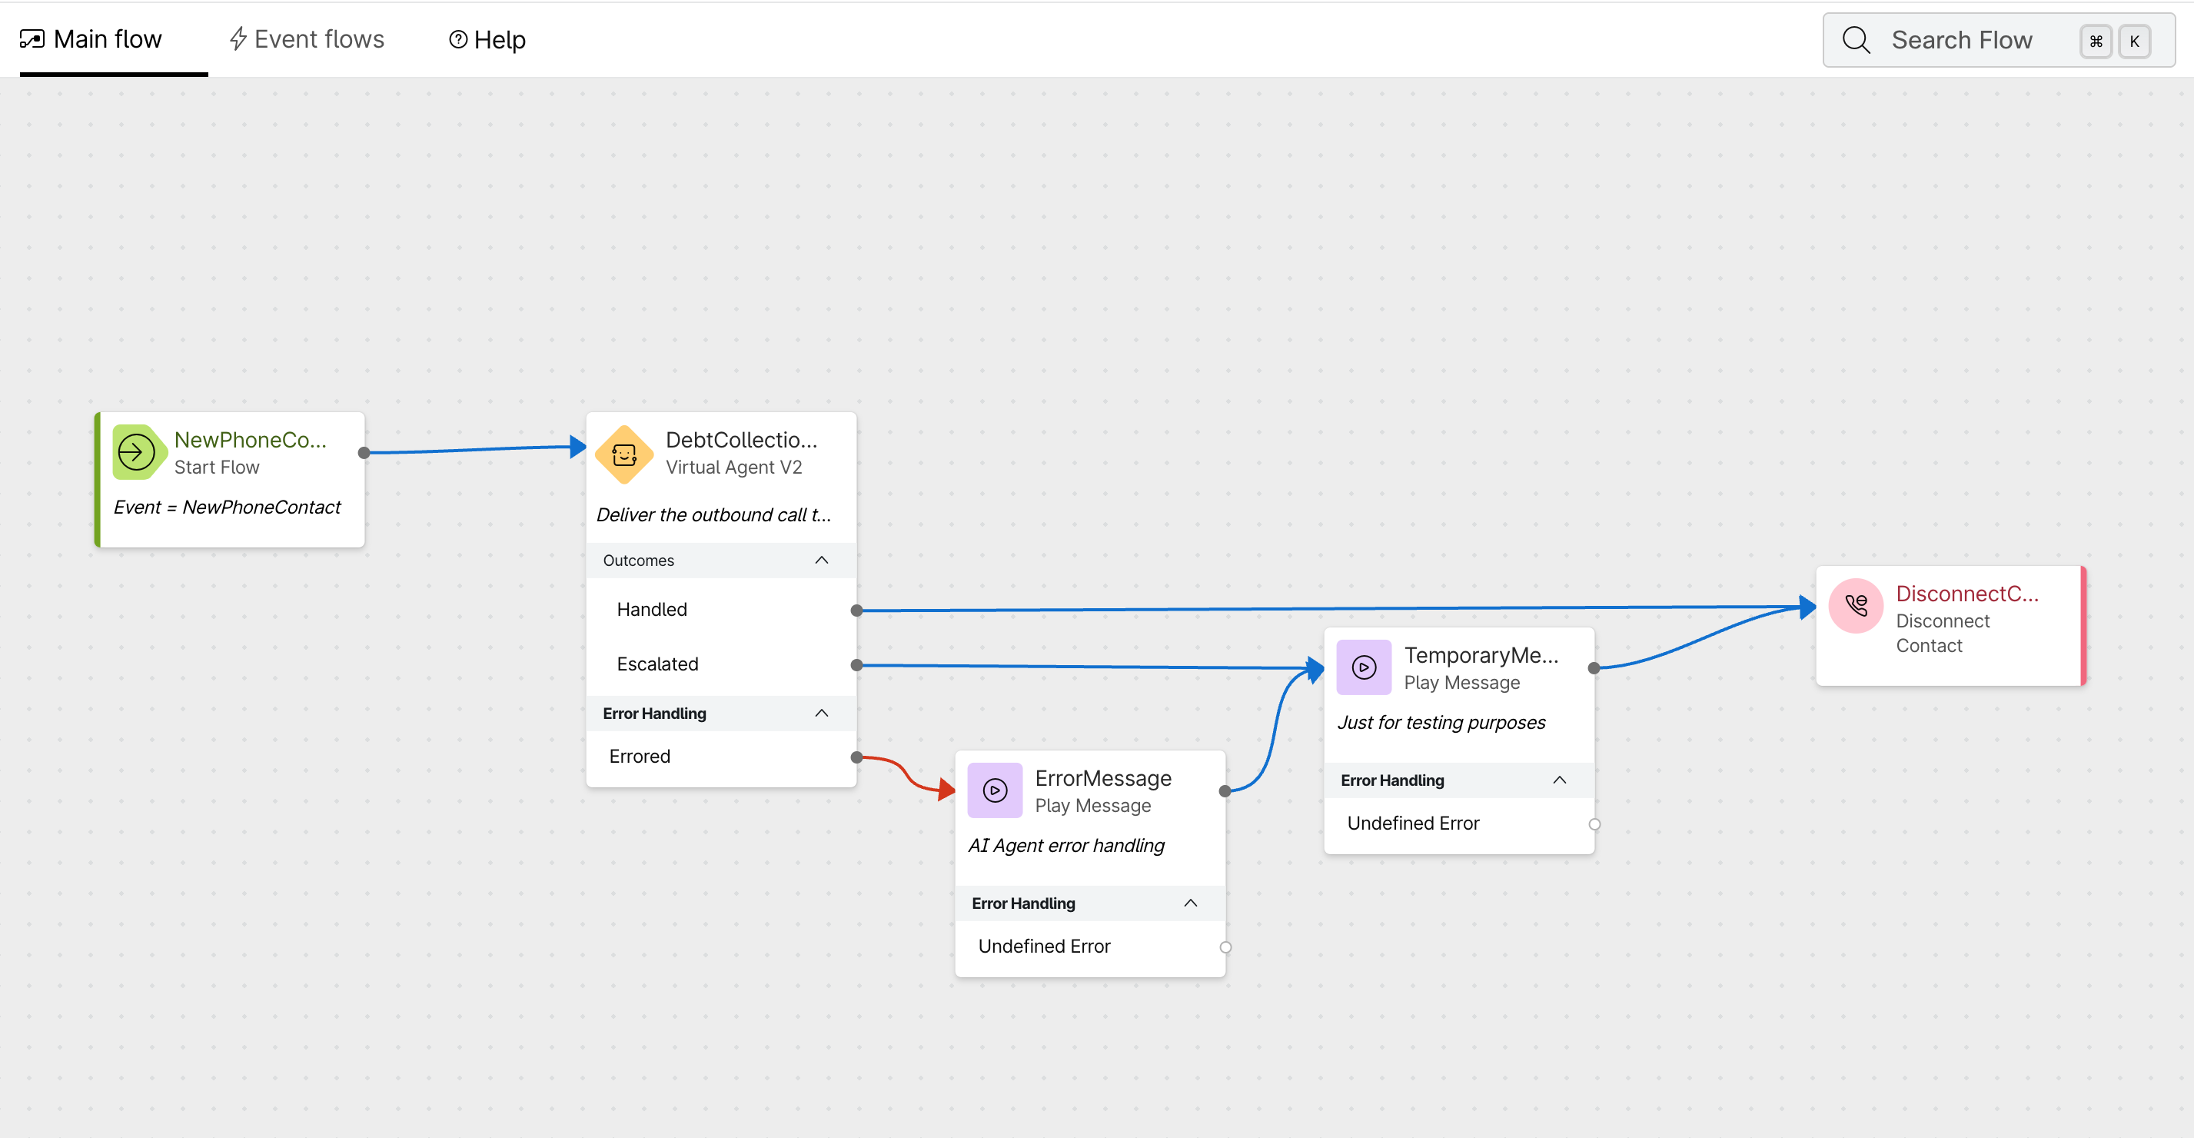2194x1138 pixels.
Task: Click the ErrorMessage main output port
Action: (x=1225, y=791)
